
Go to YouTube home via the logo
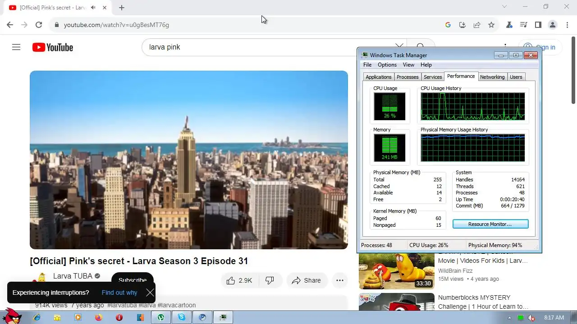coord(53,47)
